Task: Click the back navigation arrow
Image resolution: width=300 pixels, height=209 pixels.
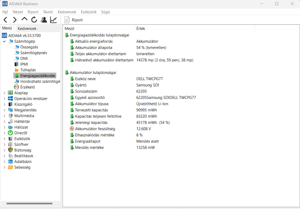Action: coord(5,20)
